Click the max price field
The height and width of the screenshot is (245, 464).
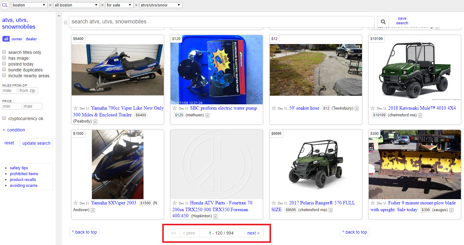pyautogui.click(x=33, y=106)
